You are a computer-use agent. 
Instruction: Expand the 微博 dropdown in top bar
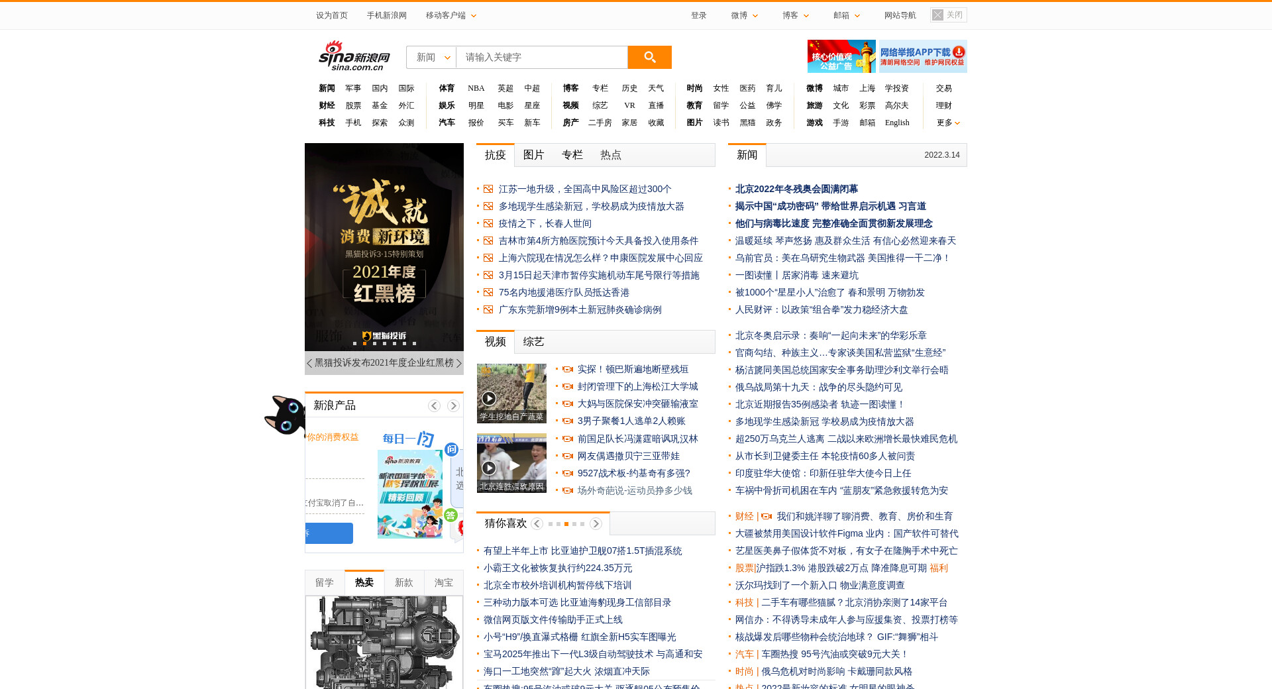(x=745, y=15)
